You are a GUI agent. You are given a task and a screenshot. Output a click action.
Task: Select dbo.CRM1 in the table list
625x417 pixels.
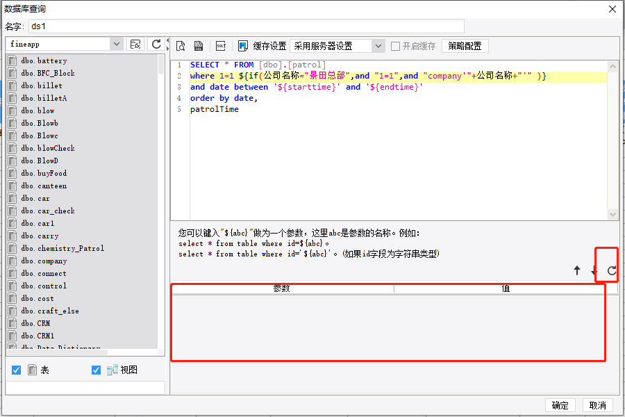coord(37,336)
